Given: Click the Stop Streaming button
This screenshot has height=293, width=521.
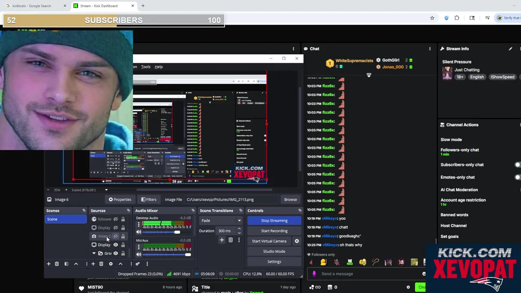Looking at the screenshot, I should tap(274, 221).
